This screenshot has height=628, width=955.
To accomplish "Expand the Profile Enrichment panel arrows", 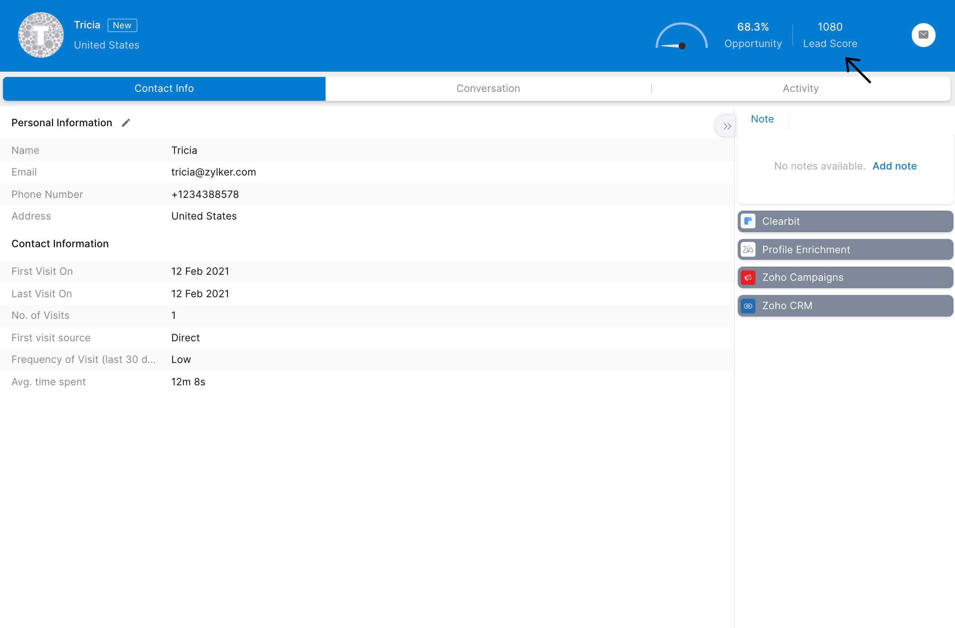I will pyautogui.click(x=940, y=250).
